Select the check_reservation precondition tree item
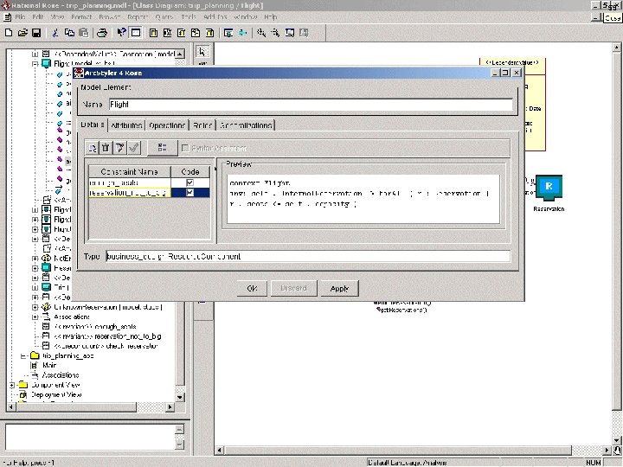 click(106, 346)
